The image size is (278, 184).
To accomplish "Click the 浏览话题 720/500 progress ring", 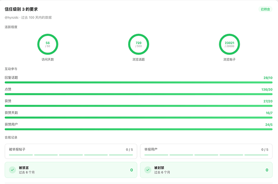I will tap(139, 44).
